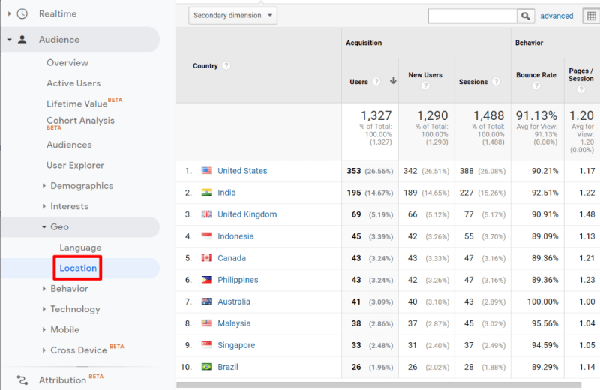The width and height of the screenshot is (600, 390).
Task: Expand the Technology submenu
Action: (x=44, y=309)
